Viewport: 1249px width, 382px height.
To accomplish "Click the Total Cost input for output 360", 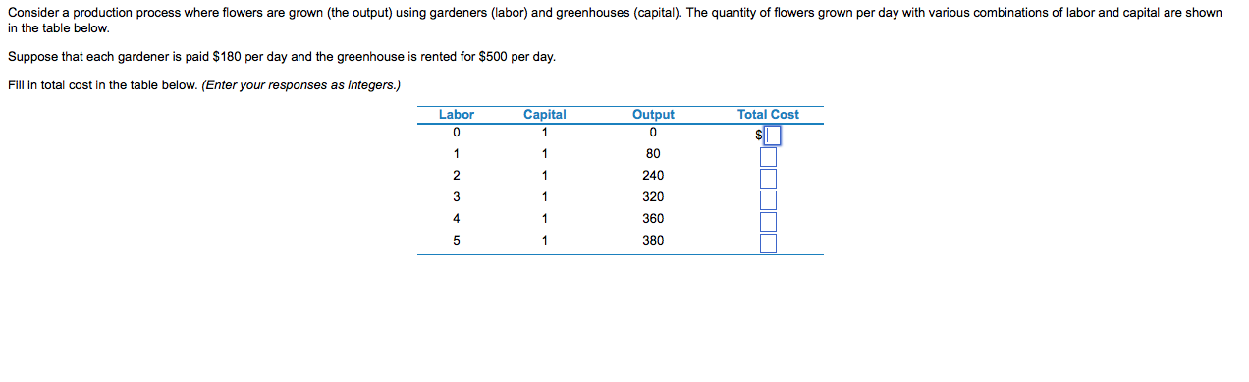I will [768, 222].
